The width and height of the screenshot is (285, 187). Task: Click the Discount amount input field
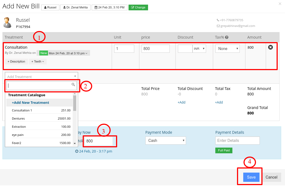(x=185, y=49)
